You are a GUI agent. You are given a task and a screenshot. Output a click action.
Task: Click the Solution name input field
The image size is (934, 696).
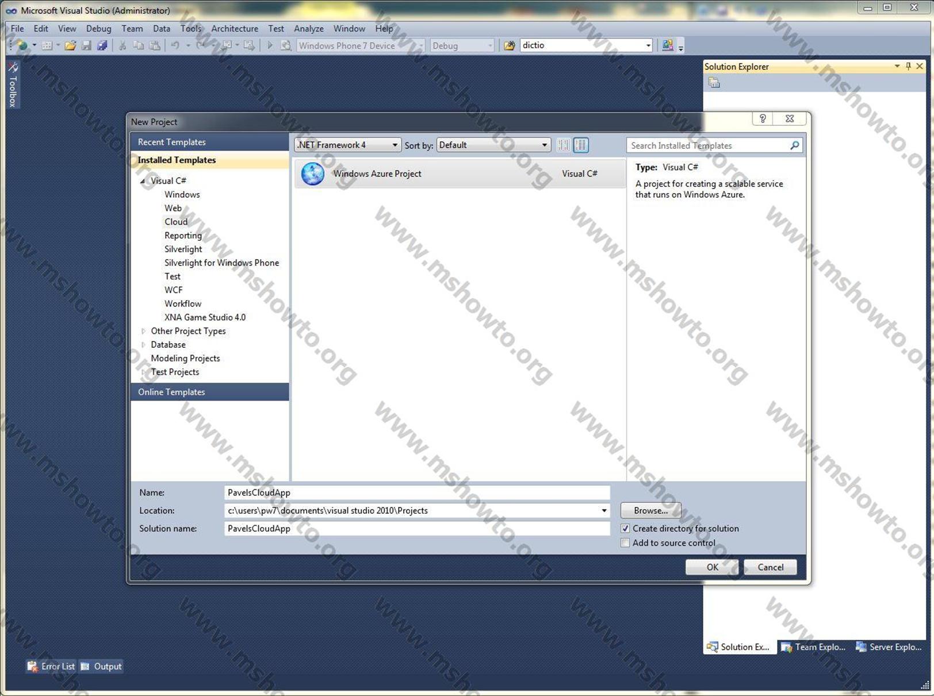tap(417, 529)
